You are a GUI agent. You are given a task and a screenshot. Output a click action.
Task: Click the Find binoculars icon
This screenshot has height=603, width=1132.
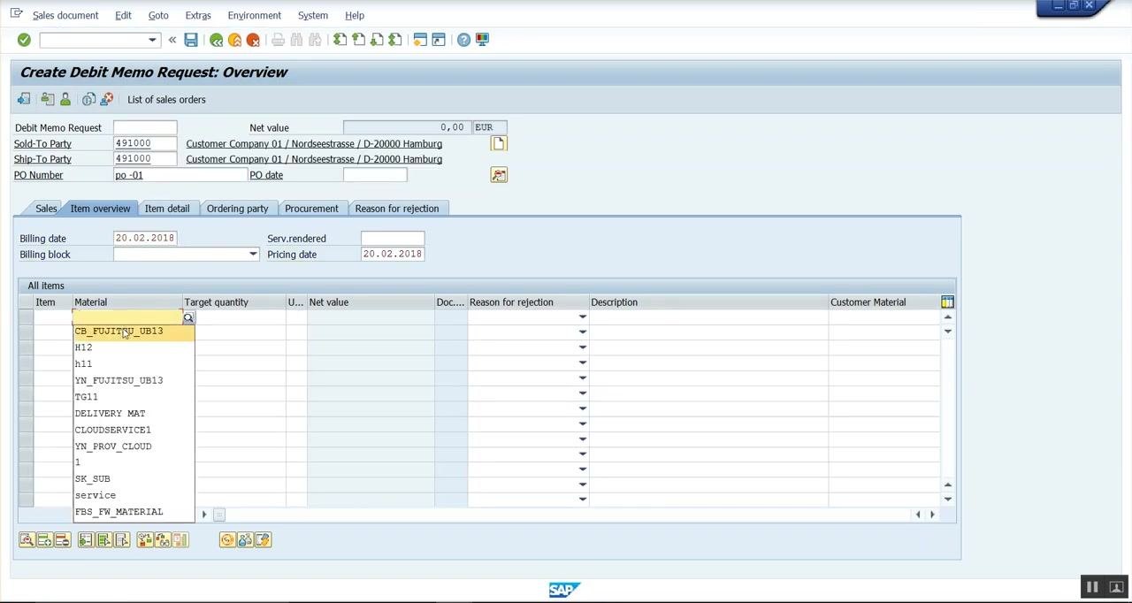296,40
